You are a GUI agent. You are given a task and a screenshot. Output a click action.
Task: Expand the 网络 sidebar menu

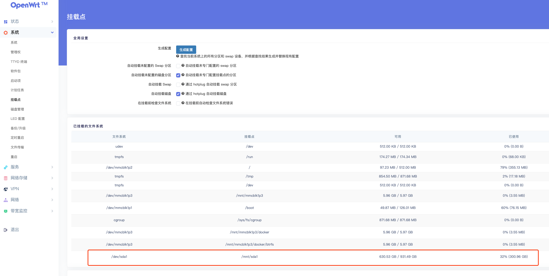coord(52,200)
